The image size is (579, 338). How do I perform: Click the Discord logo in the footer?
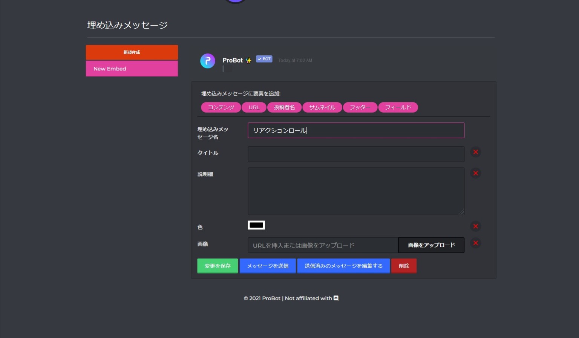tap(335, 298)
